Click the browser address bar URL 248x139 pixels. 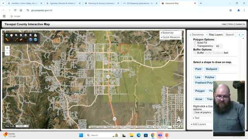(42, 10)
